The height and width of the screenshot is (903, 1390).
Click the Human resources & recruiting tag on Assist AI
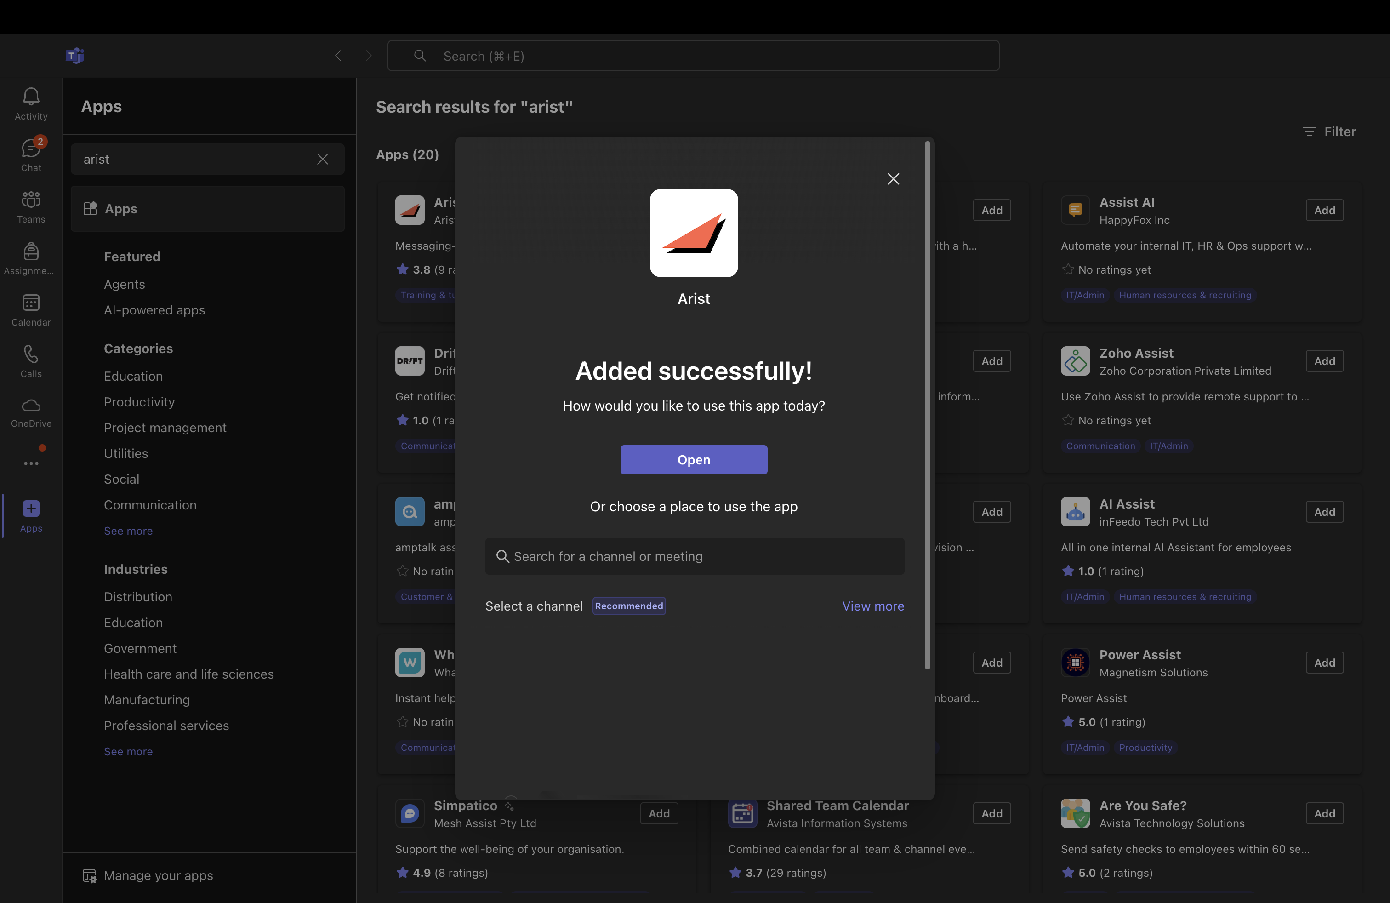(x=1185, y=295)
